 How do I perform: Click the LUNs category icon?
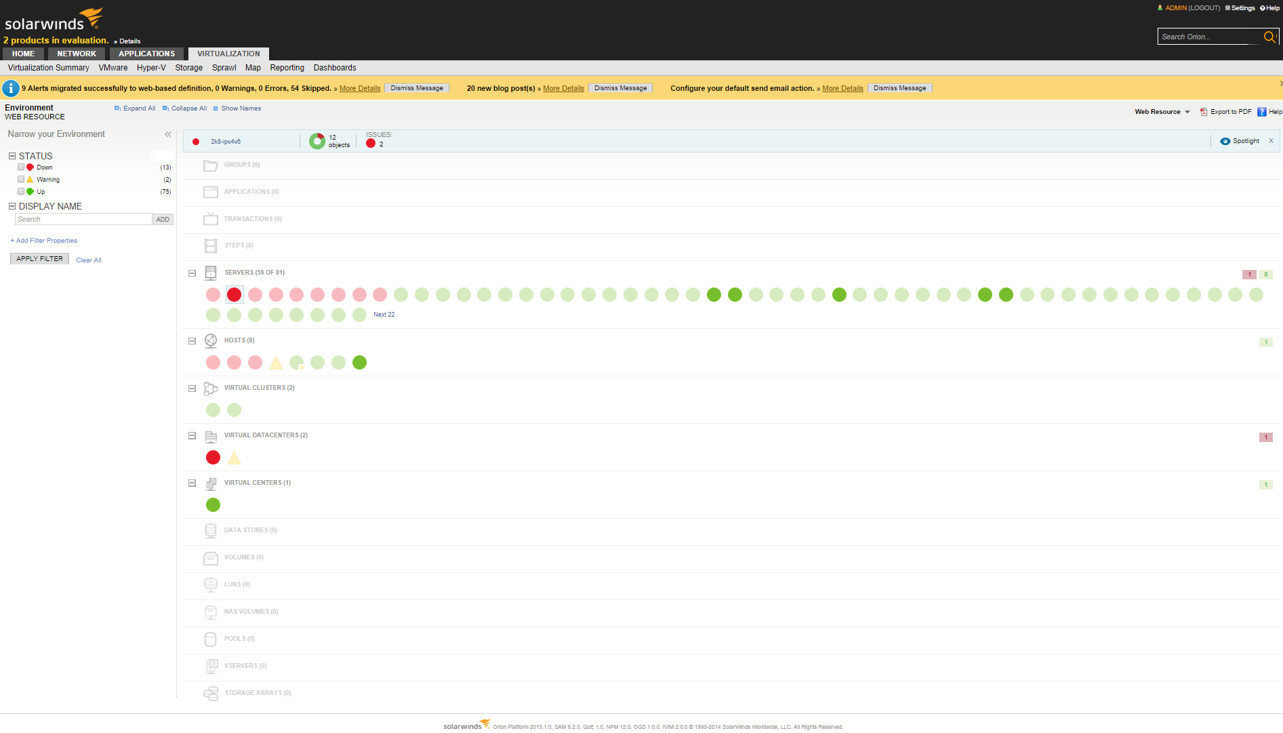[211, 585]
